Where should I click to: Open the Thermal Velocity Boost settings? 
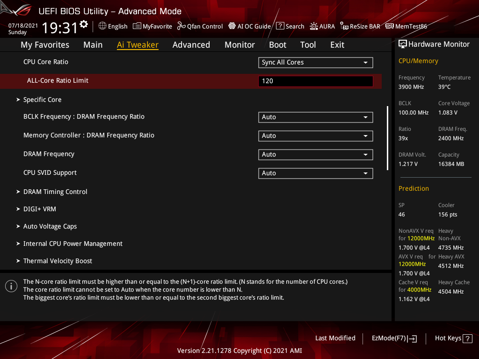coord(58,260)
